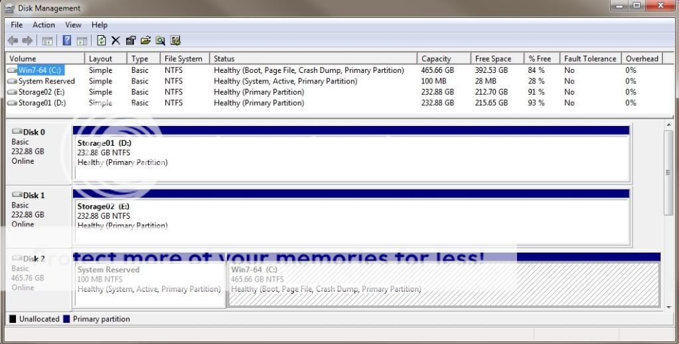Click the Healthy (System, Active, Primary Partition) status cell
Screen dimensions: 679x344
click(285, 81)
